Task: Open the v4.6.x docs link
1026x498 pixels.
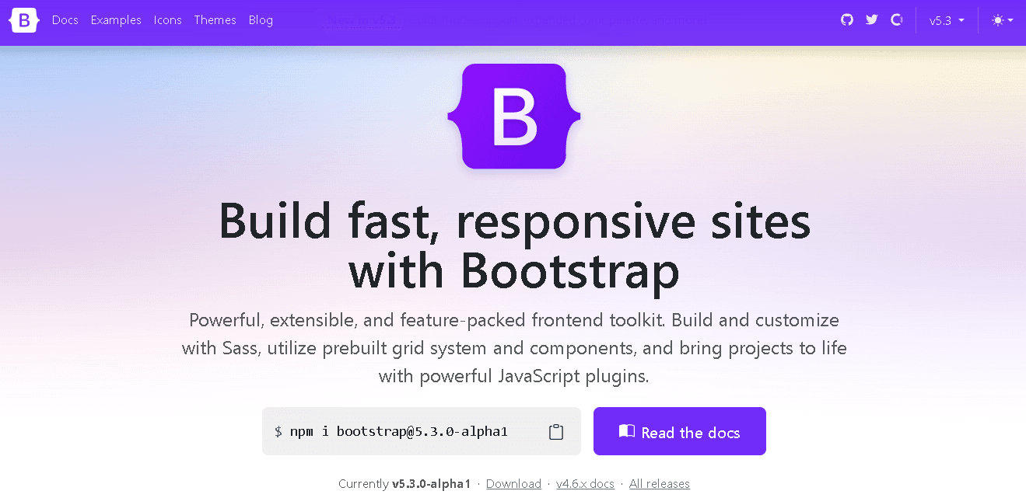Action: coord(585,484)
